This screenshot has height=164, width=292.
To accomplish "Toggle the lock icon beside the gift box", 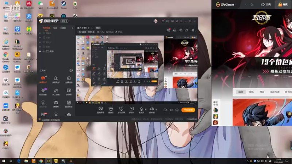I will tap(175, 30).
